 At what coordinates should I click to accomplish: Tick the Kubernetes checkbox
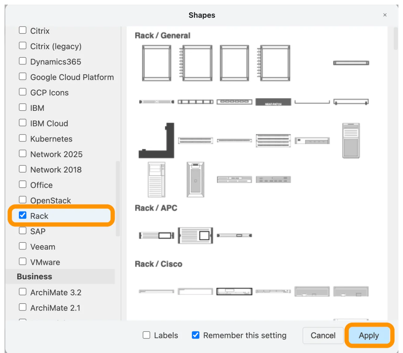tap(23, 138)
